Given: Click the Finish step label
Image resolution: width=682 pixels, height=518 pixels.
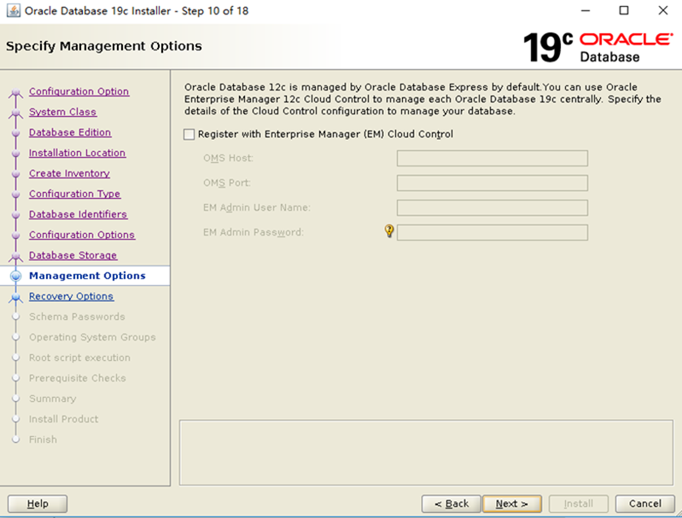Looking at the screenshot, I should (43, 439).
